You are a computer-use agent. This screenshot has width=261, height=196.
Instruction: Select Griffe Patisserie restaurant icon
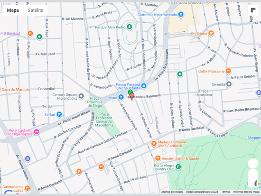pos(228,71)
